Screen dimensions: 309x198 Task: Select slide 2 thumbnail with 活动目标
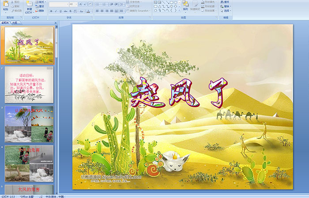pyautogui.click(x=29, y=85)
